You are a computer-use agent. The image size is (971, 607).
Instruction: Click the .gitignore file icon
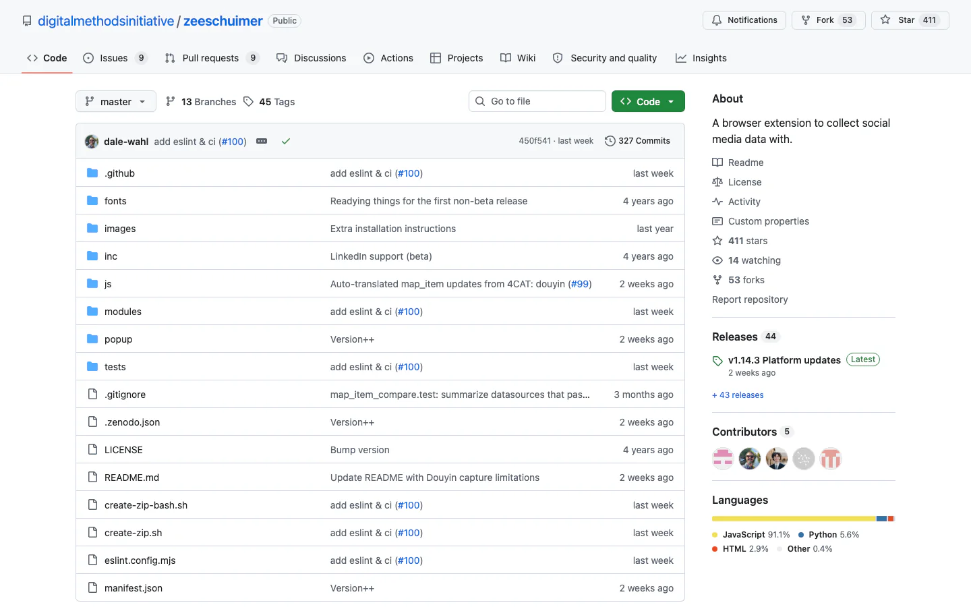pos(92,395)
